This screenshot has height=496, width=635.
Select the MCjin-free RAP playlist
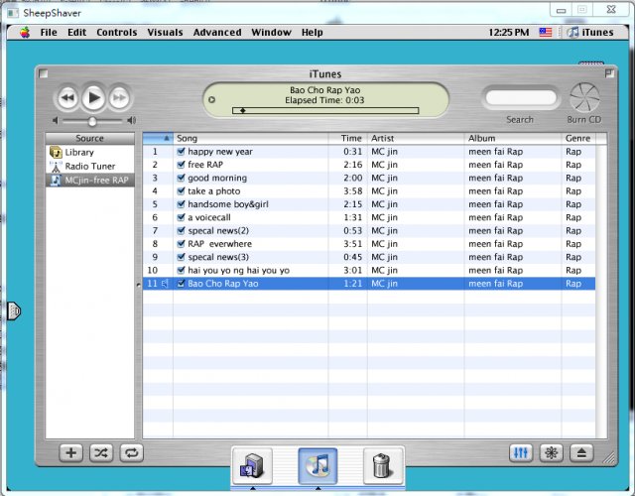[x=89, y=180]
